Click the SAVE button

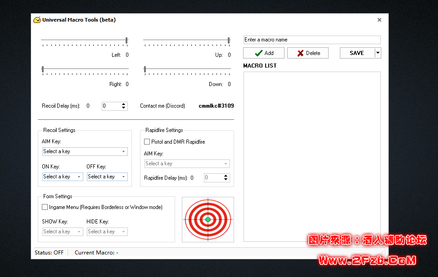pos(357,53)
